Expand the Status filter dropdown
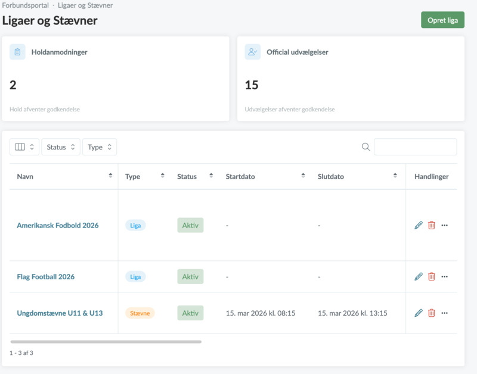Viewport: 477px width, 374px height. coord(61,147)
